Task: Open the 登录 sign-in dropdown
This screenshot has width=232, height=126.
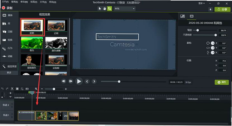Action: [201, 3]
